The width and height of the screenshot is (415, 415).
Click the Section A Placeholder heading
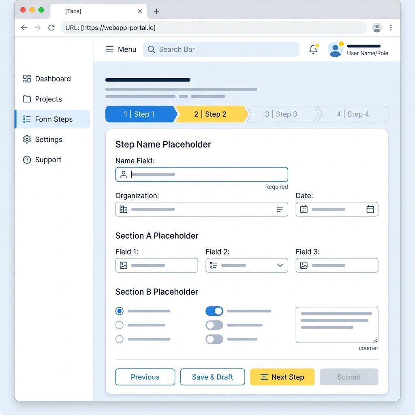point(157,235)
